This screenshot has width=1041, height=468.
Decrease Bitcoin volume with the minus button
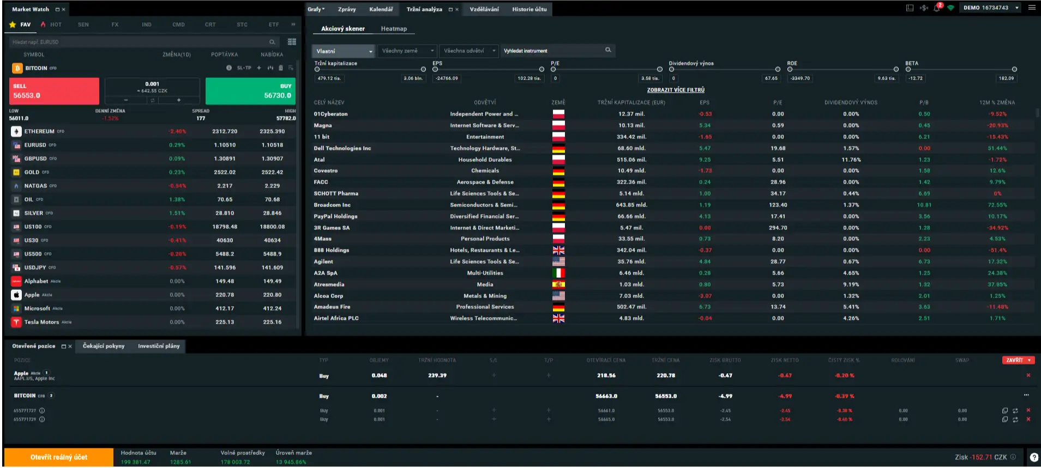[x=126, y=100]
